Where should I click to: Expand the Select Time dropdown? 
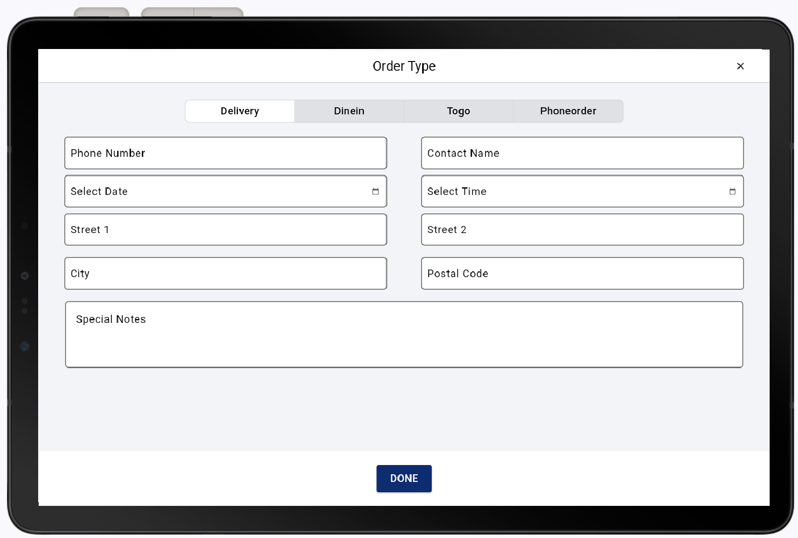pyautogui.click(x=731, y=192)
